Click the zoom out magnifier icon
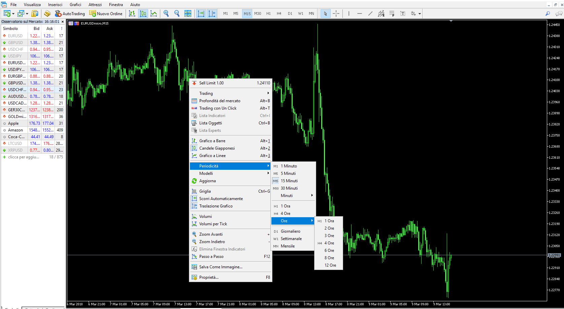The height and width of the screenshot is (309, 564). pos(177,13)
